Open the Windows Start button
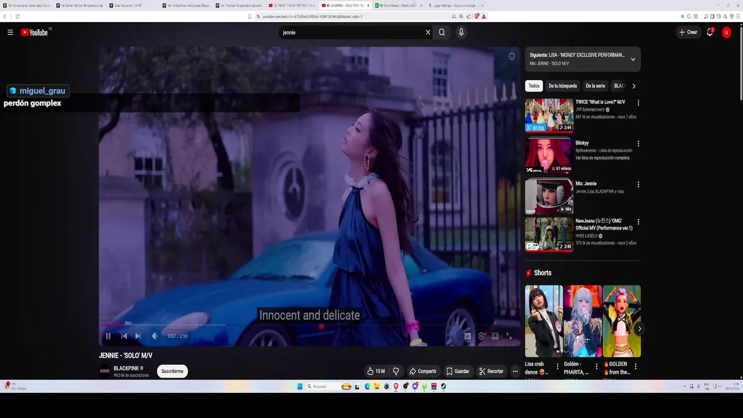The height and width of the screenshot is (418, 743). (x=300, y=387)
